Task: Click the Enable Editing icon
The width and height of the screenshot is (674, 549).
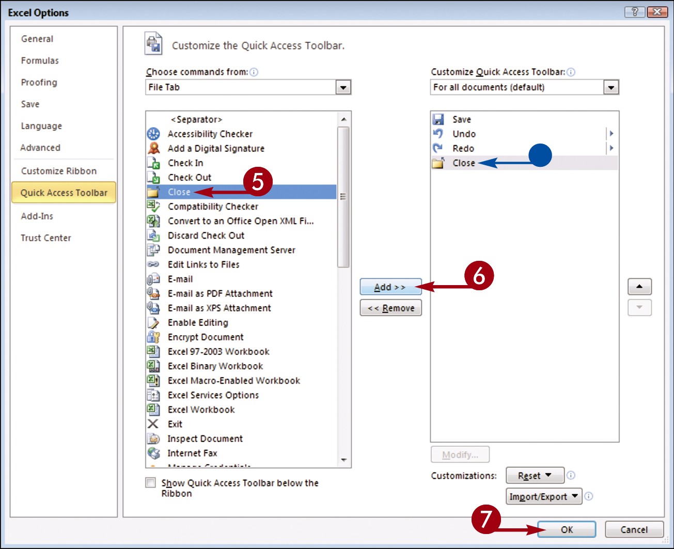Action: (153, 322)
